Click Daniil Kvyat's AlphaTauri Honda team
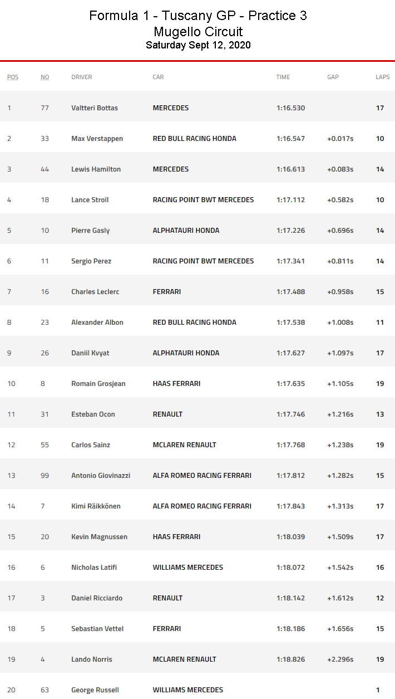Viewport: 395px width, 699px height. click(x=186, y=353)
